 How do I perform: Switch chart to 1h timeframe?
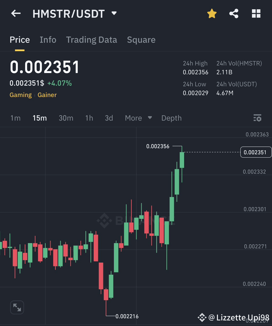click(89, 118)
